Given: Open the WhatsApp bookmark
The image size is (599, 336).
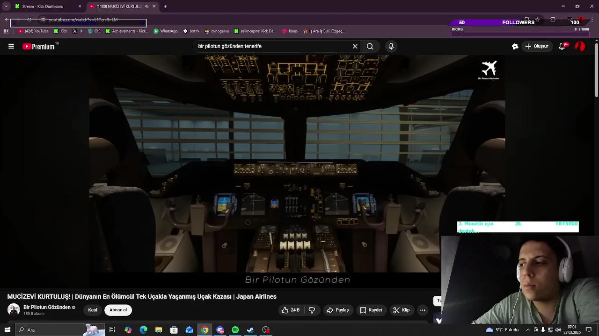Looking at the screenshot, I should [x=166, y=31].
